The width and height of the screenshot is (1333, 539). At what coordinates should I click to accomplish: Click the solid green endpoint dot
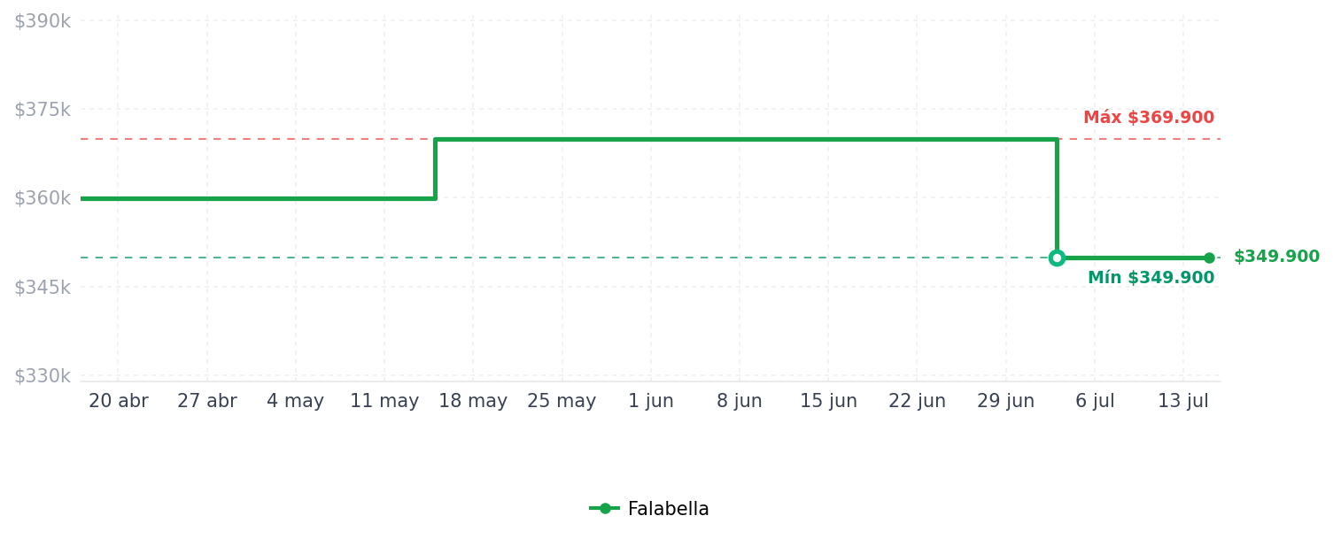point(1209,258)
